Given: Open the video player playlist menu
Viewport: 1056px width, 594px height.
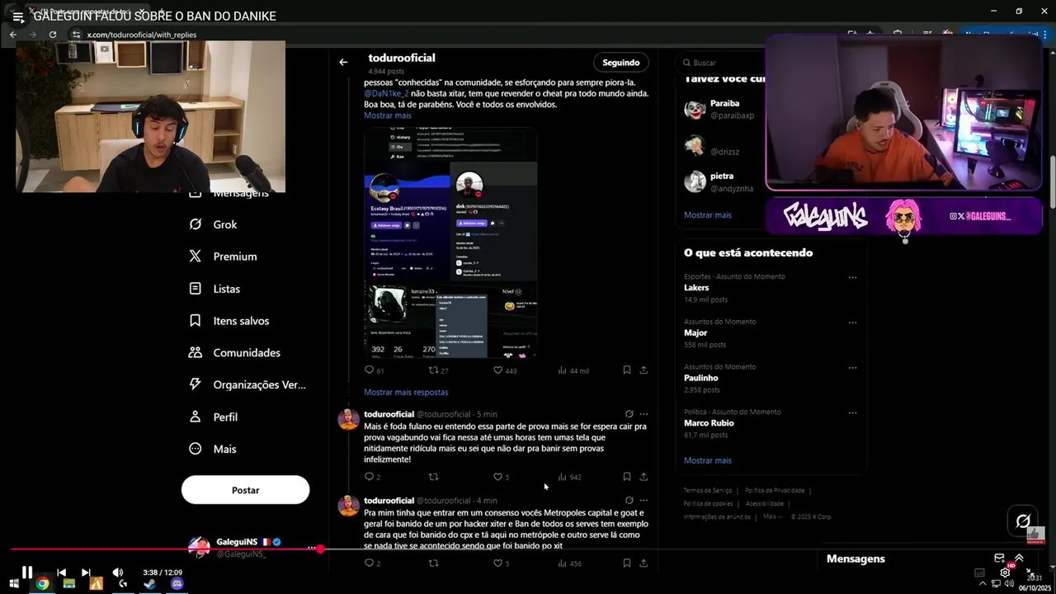Looking at the screenshot, I should (17, 16).
